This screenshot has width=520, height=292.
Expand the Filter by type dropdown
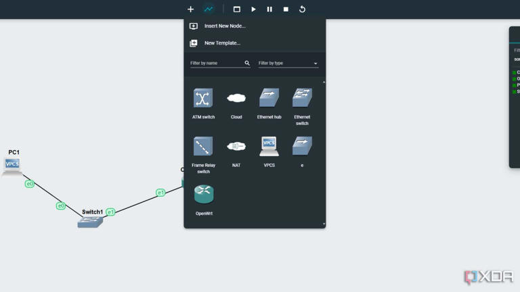click(x=288, y=64)
